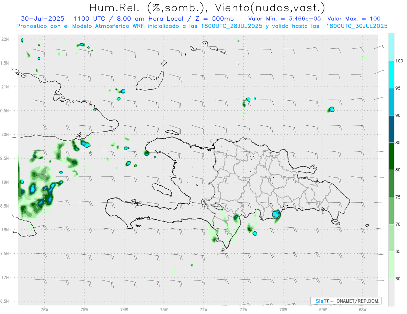This screenshot has height=314, width=407.
Task: Click the colorbar tick label '65'
Action: point(398,251)
